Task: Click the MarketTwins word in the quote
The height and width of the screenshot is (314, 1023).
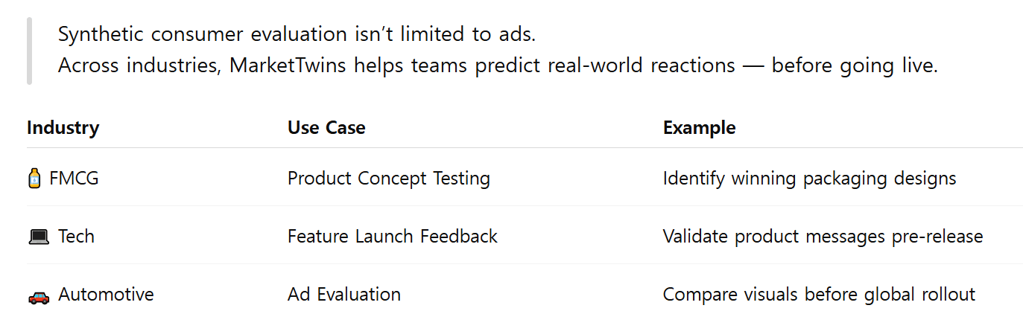Action: pyautogui.click(x=288, y=65)
